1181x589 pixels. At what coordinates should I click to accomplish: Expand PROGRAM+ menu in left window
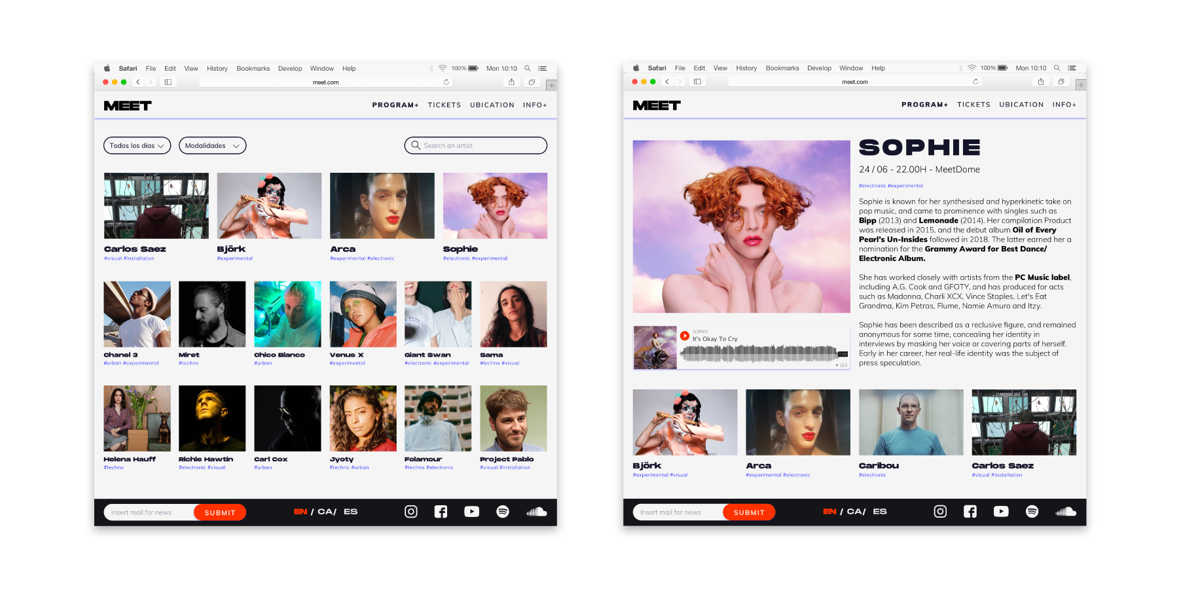click(x=395, y=105)
